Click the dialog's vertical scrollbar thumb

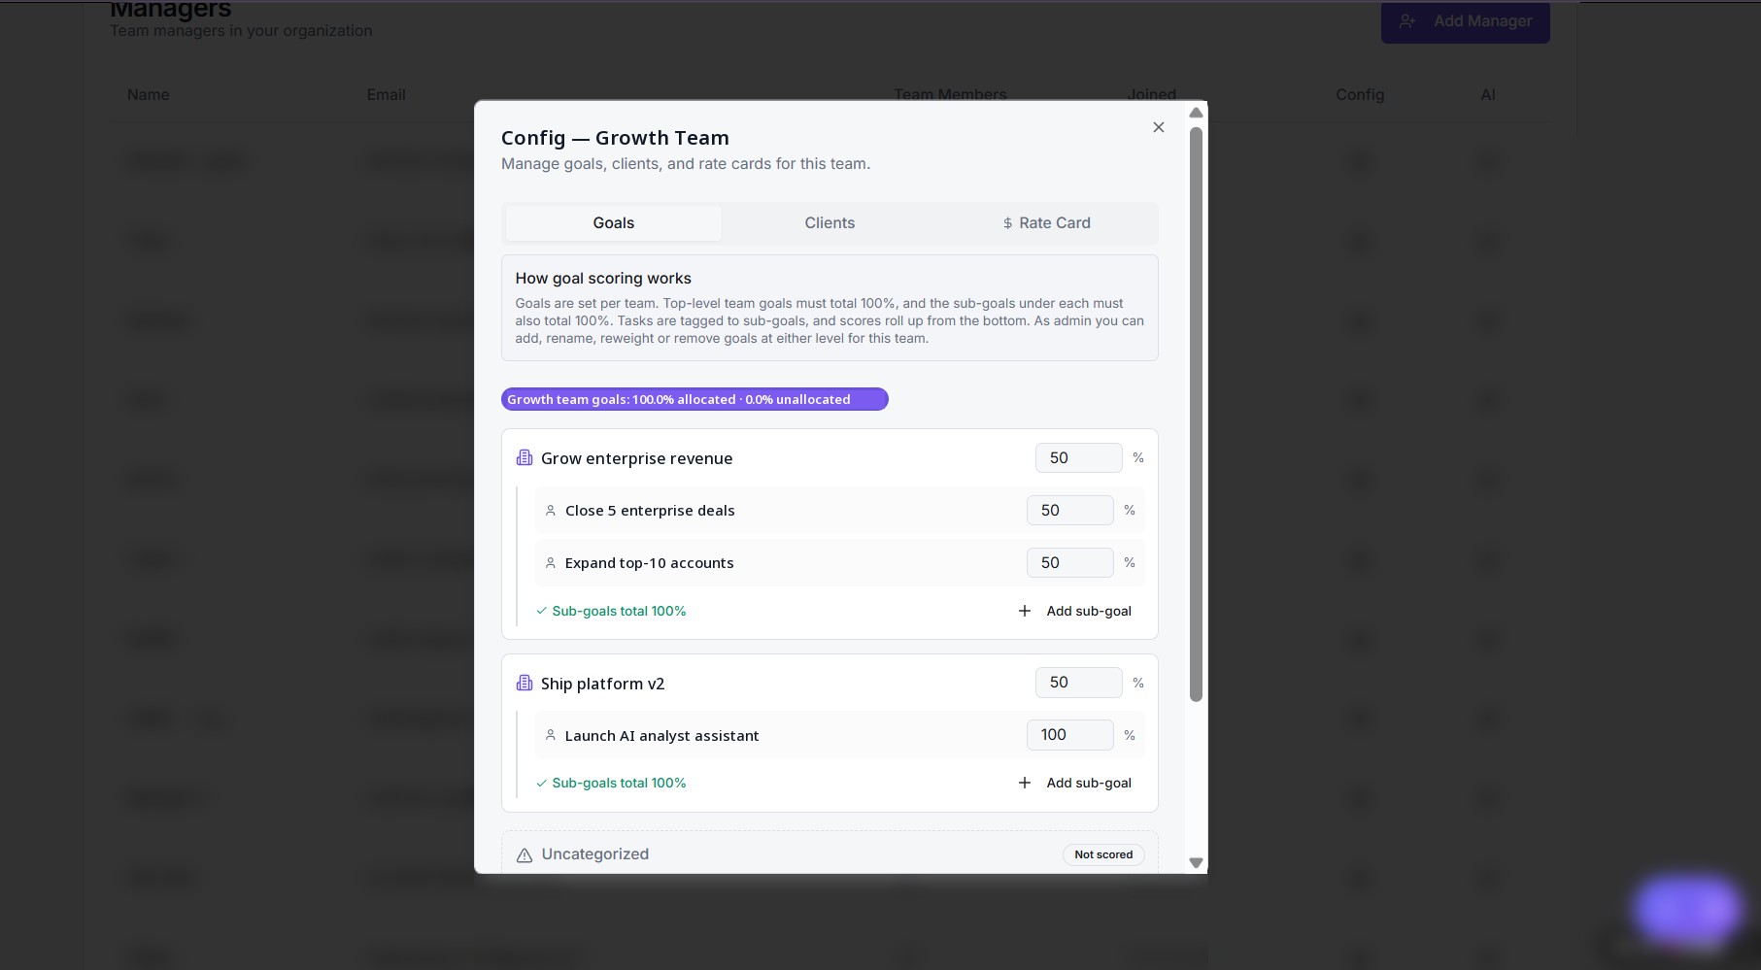pos(1197,414)
